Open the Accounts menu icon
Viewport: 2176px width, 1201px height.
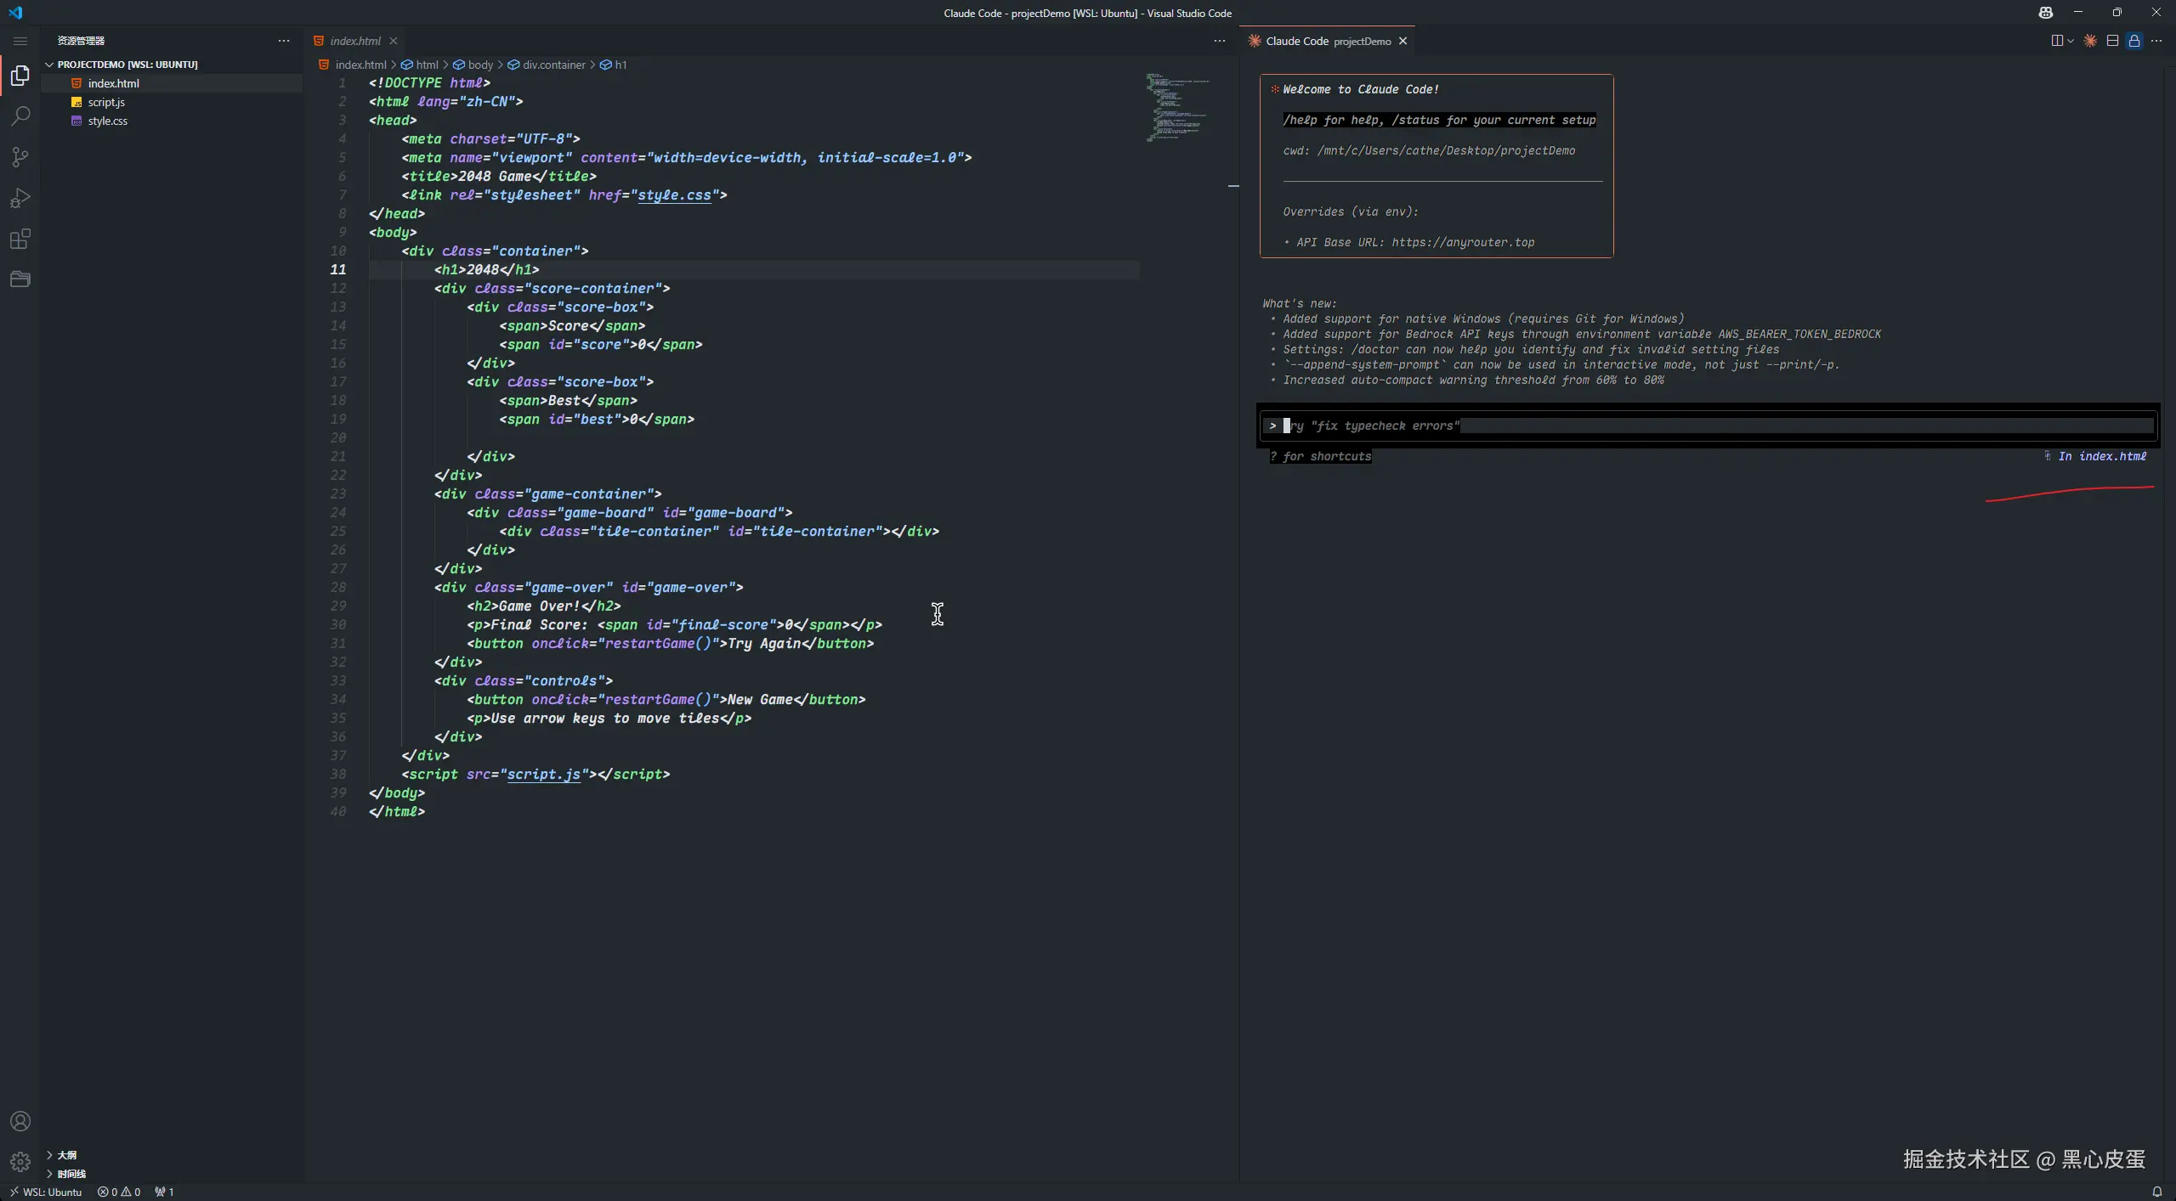click(x=20, y=1121)
